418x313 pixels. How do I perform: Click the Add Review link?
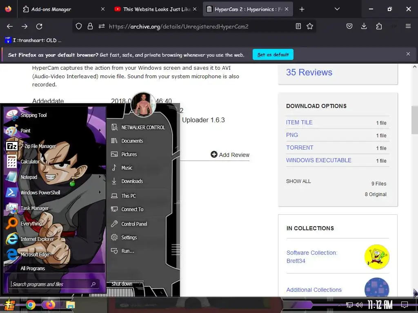point(230,154)
